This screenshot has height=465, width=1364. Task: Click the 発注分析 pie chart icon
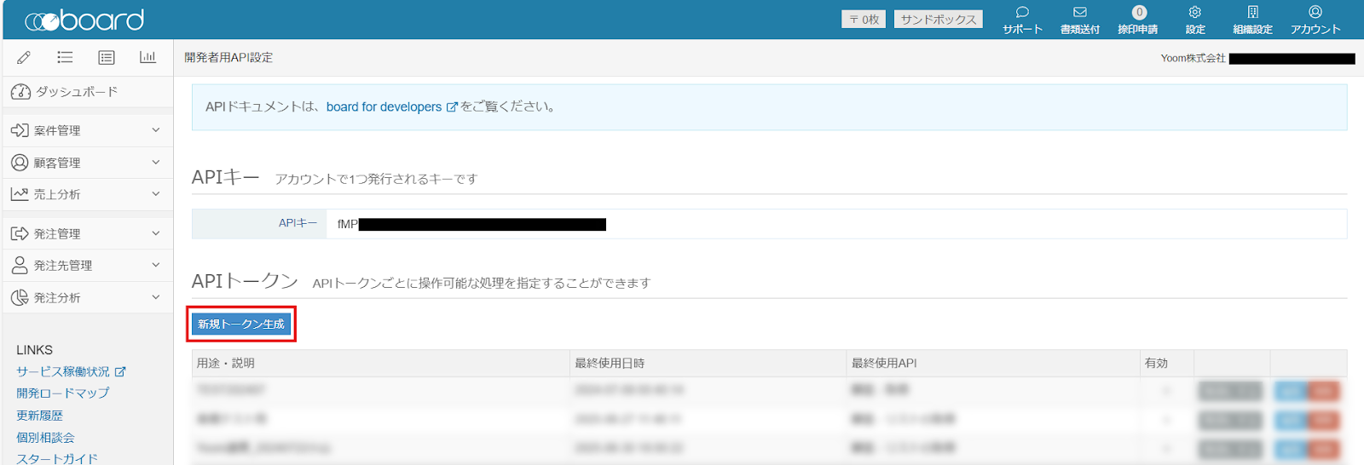pyautogui.click(x=20, y=297)
